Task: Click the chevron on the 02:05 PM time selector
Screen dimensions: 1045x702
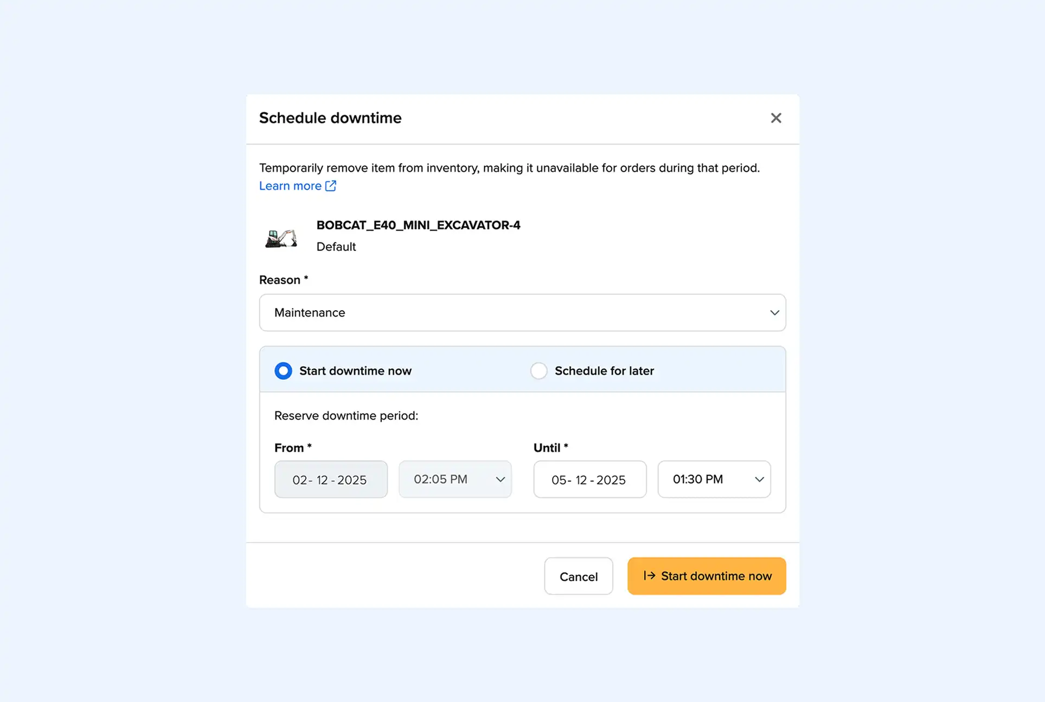Action: click(499, 479)
